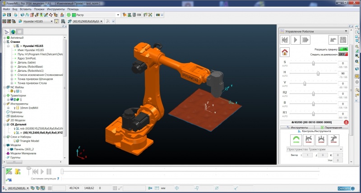The image size is (361, 193).
Task: Open the status bar workplane dropdown
Action: [28, 188]
